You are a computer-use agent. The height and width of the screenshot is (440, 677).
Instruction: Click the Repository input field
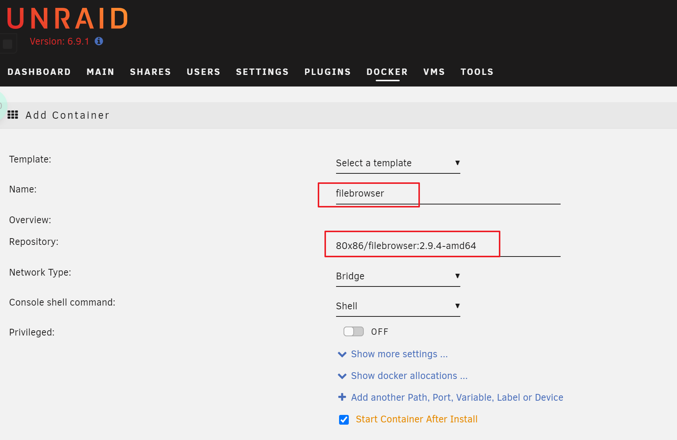[x=448, y=246]
